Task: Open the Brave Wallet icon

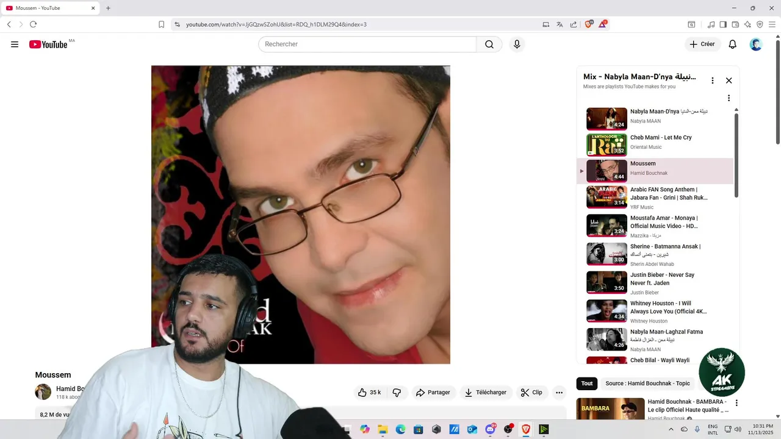Action: tap(735, 24)
